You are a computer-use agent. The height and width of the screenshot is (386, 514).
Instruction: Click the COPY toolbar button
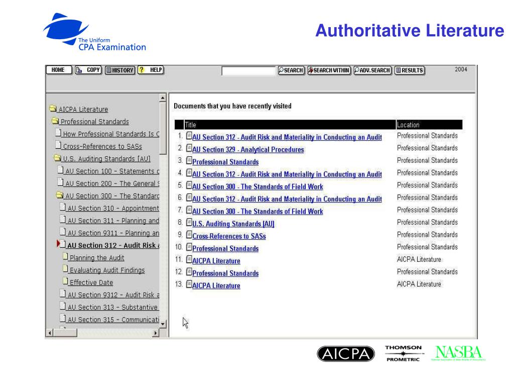pyautogui.click(x=88, y=70)
